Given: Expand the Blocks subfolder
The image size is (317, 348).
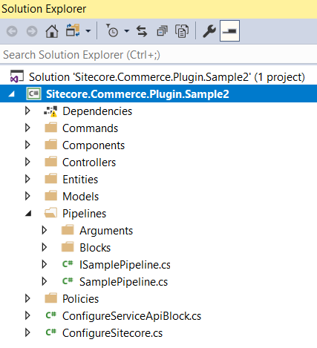Looking at the screenshot, I should tap(45, 247).
